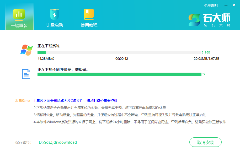
Task: Click the lightning symbol on U盘启动 icon
Action: click(x=54, y=14)
